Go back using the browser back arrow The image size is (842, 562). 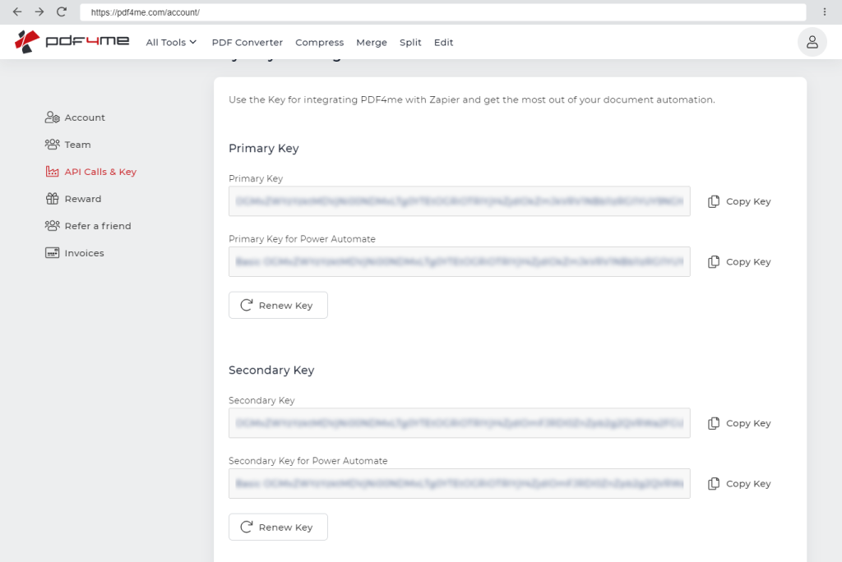point(17,12)
